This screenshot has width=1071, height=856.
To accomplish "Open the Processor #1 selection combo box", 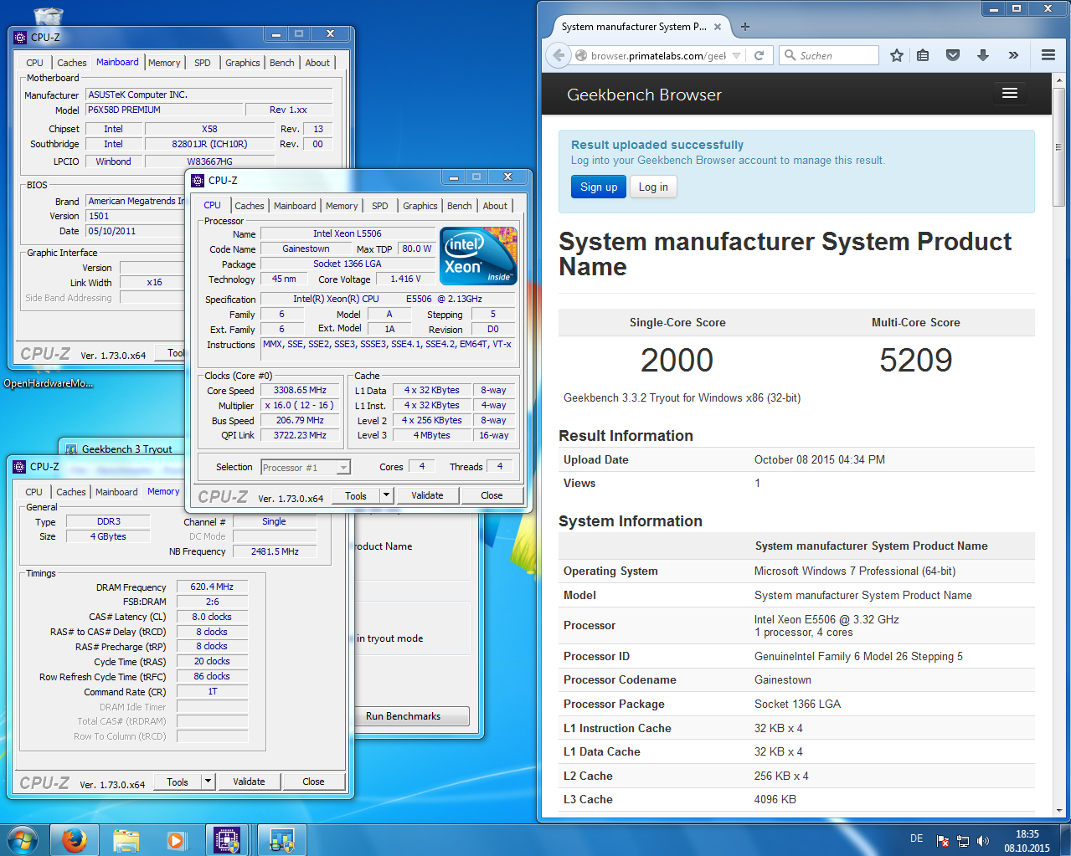I will tap(306, 468).
